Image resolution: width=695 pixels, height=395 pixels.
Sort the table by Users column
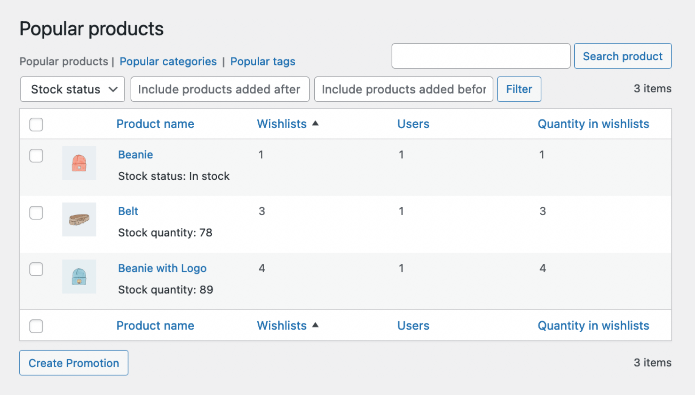(413, 124)
